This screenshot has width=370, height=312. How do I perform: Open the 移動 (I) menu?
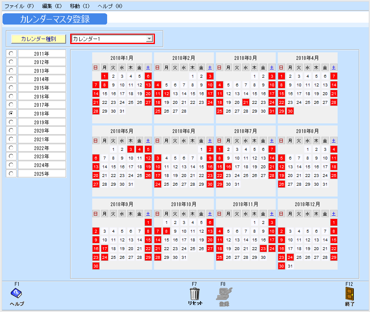[80, 6]
